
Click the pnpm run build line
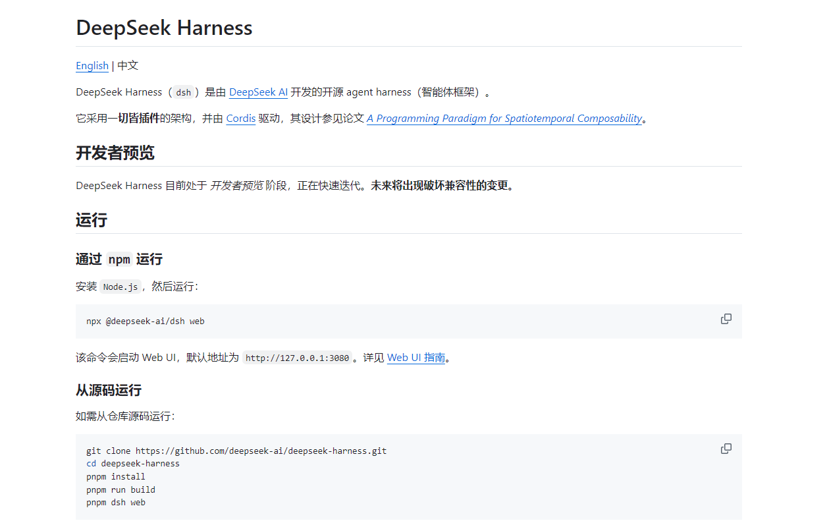pyautogui.click(x=120, y=489)
